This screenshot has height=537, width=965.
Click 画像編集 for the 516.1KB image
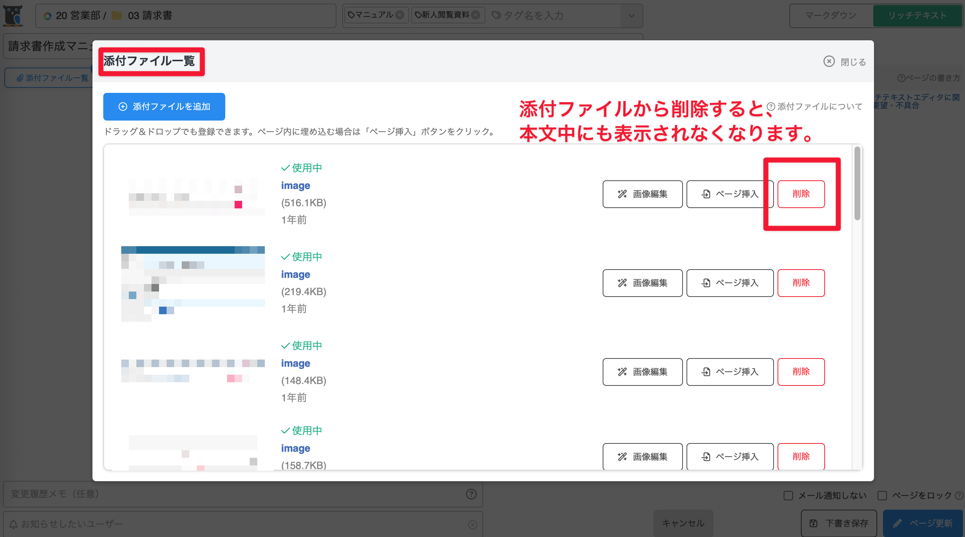(642, 194)
